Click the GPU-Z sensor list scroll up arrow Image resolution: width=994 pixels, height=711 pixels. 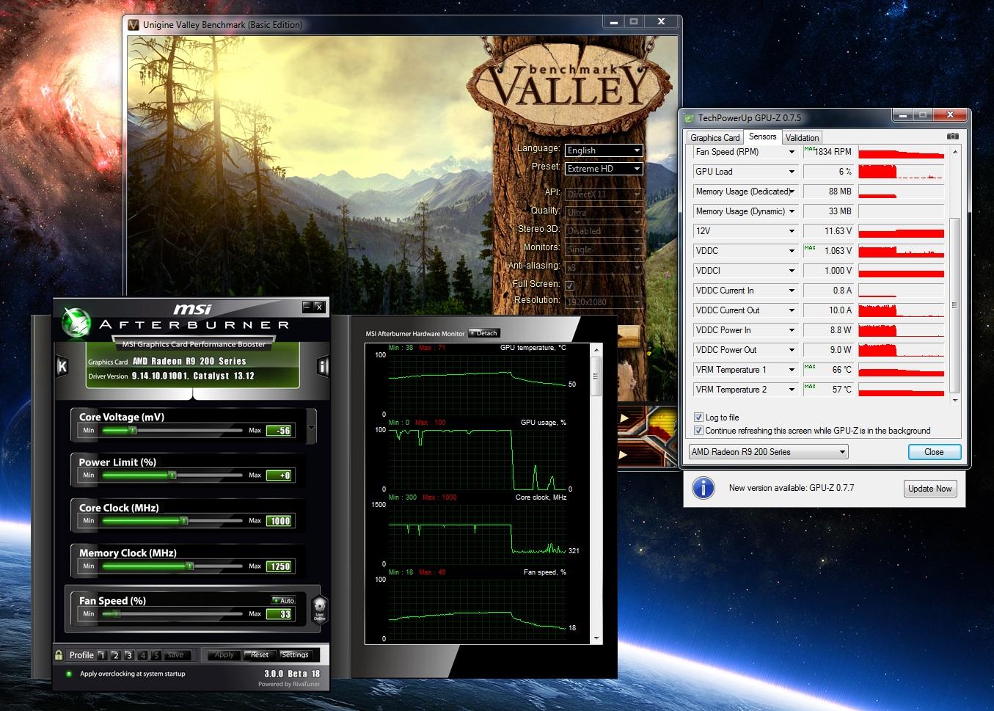pos(954,152)
